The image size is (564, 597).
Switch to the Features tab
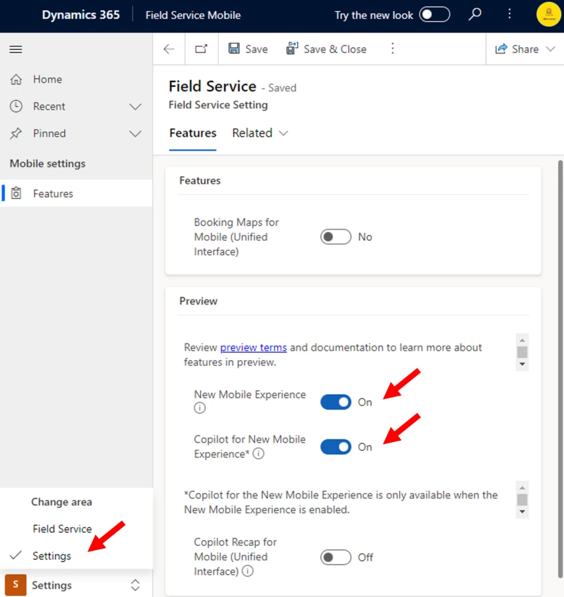[x=193, y=133]
